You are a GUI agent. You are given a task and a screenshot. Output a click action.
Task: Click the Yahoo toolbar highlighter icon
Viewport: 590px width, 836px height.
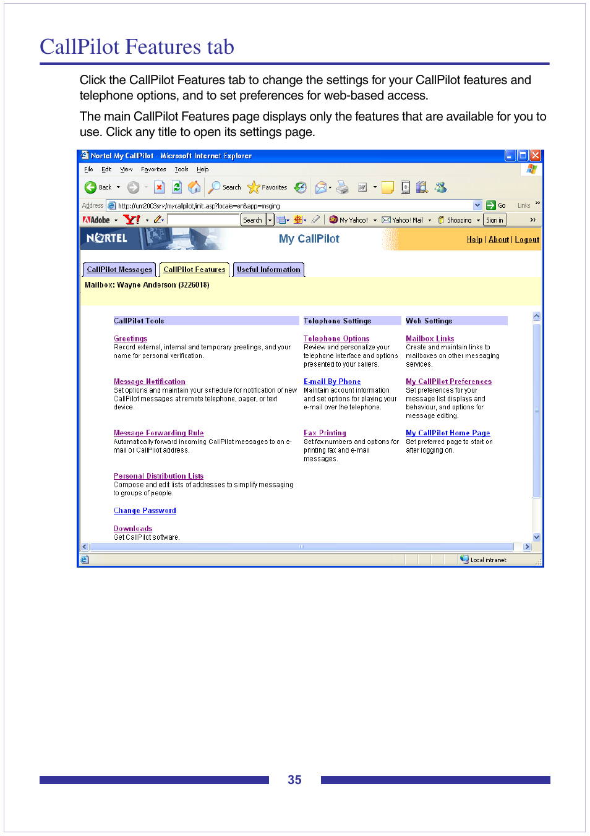[x=315, y=220]
